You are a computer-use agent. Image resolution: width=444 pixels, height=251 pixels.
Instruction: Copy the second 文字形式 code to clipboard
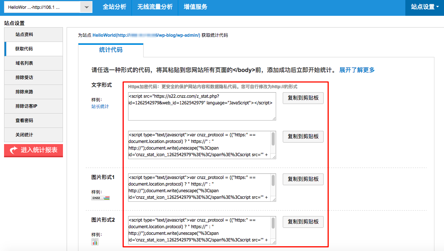(303, 137)
